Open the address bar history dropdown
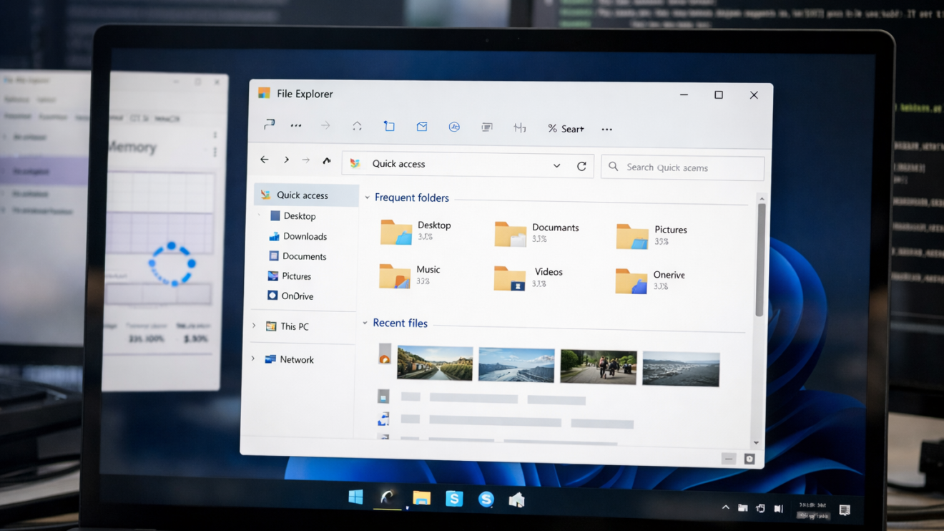Image resolution: width=944 pixels, height=531 pixels. point(556,166)
